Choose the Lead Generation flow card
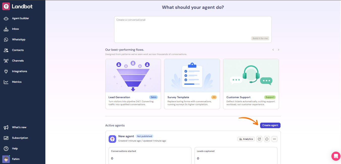Screen dimensions: 341x164 (x=133, y=84)
